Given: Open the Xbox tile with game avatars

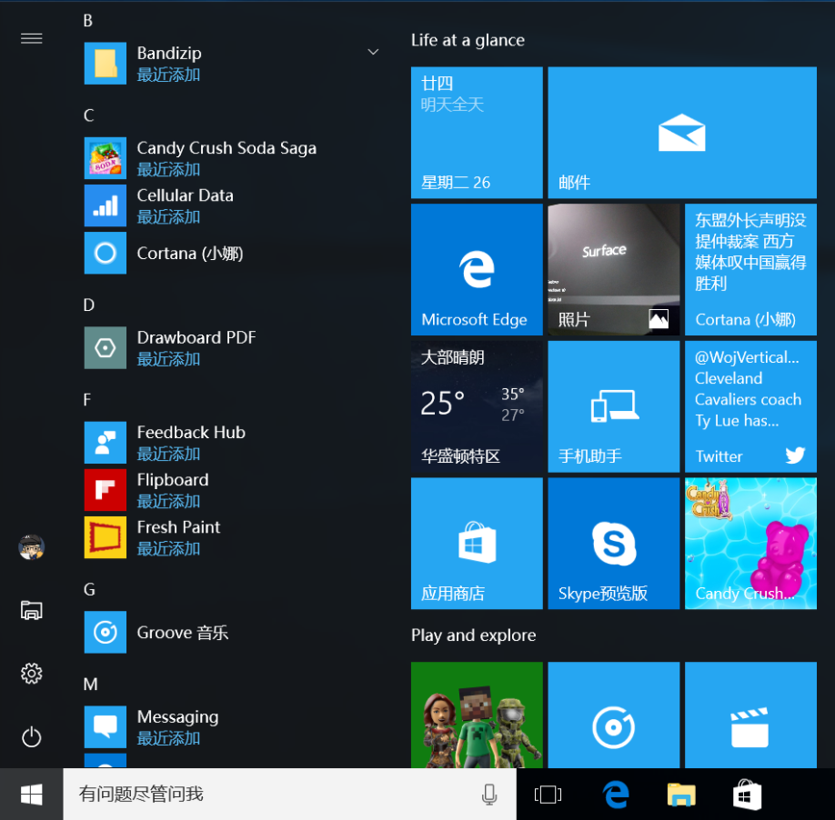Looking at the screenshot, I should point(477,715).
